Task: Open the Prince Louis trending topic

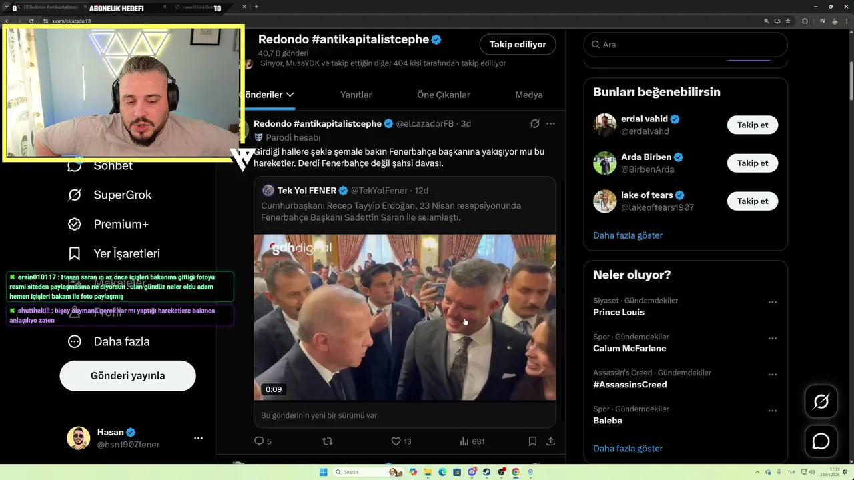Action: coord(618,312)
